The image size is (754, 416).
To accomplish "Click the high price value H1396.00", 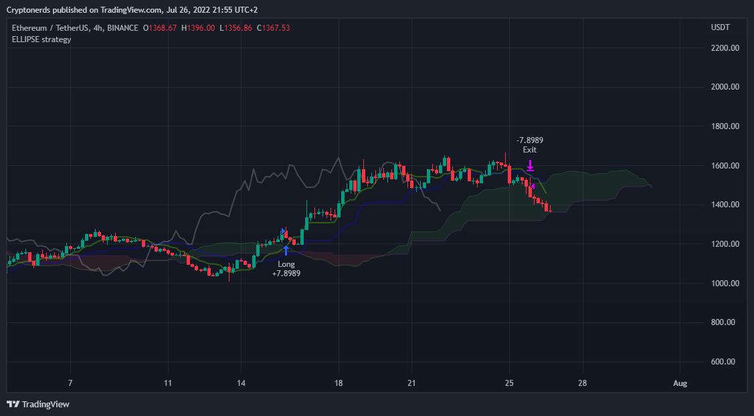I will point(198,28).
